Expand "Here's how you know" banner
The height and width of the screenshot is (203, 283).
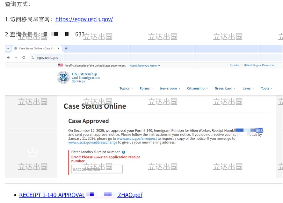[145, 66]
